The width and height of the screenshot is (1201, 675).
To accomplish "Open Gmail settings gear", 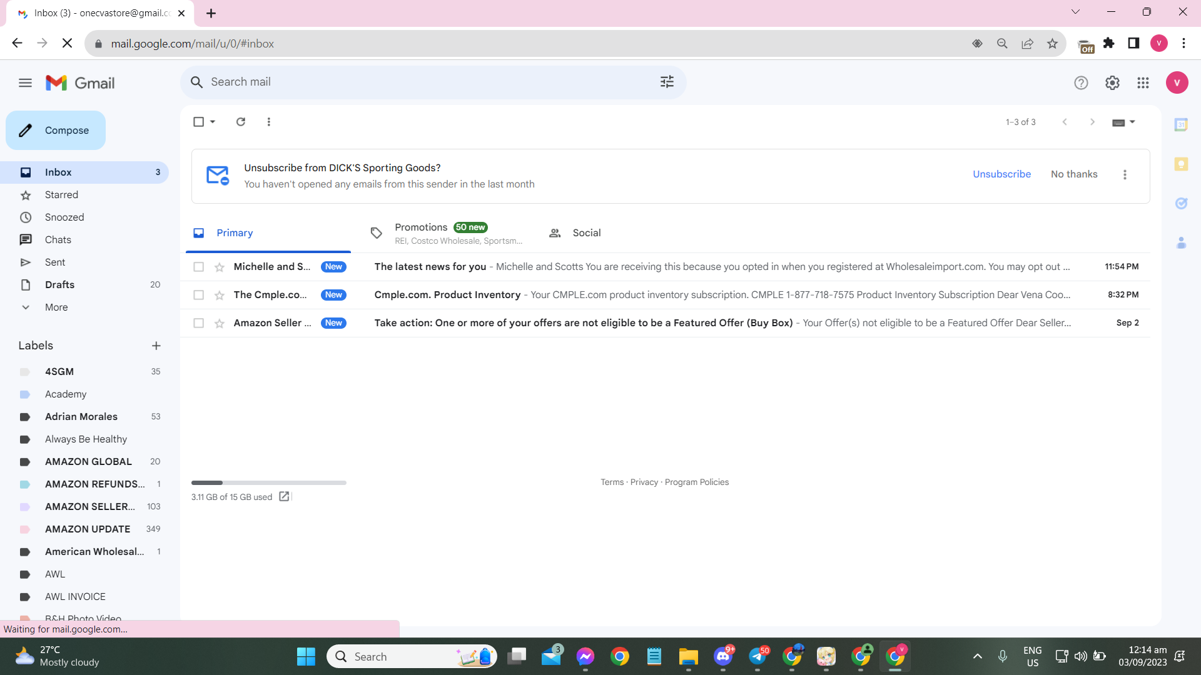I will tap(1112, 82).
